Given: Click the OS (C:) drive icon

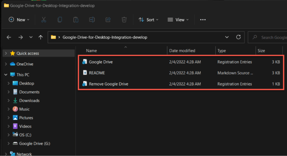Looking at the screenshot, I should point(15,135).
